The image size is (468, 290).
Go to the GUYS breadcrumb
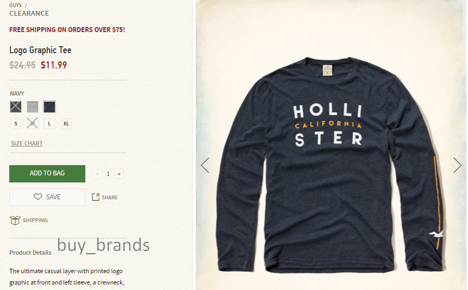coord(16,5)
